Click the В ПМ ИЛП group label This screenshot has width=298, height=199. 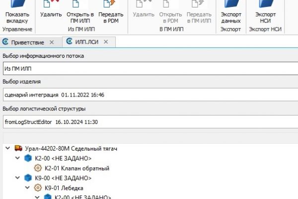coord(171,29)
